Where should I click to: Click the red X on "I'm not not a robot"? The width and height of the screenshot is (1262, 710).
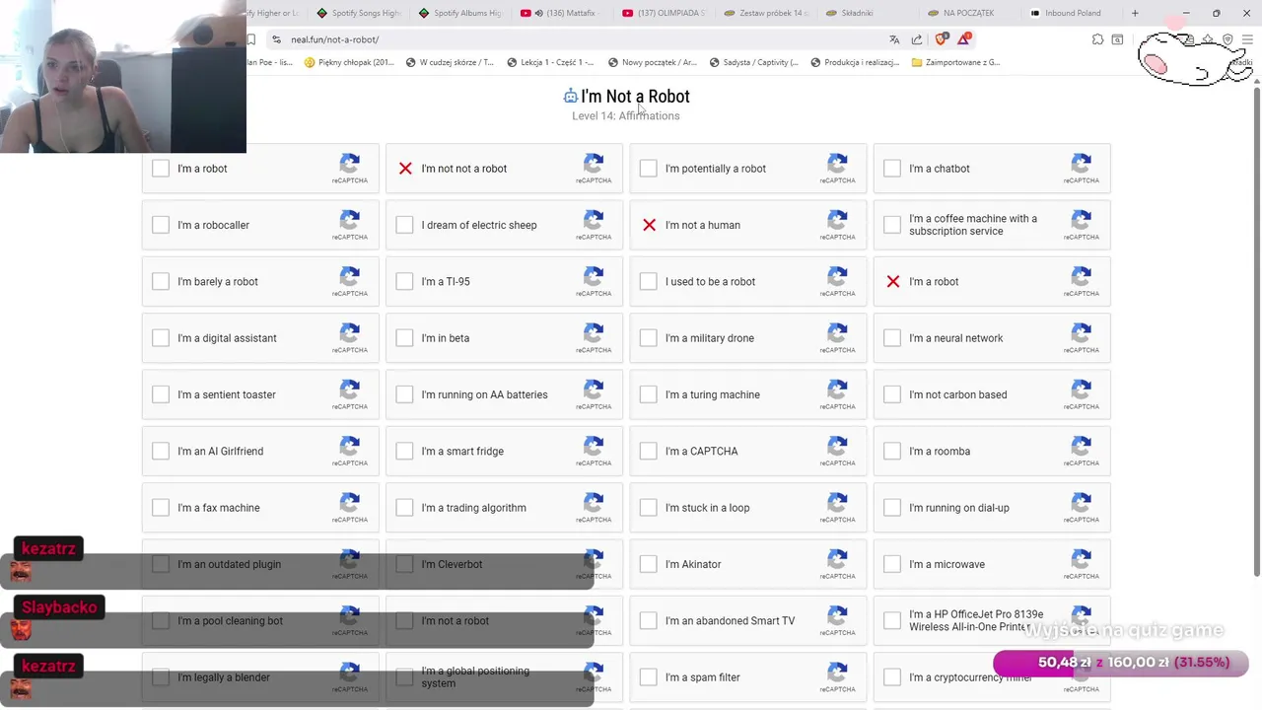405,169
